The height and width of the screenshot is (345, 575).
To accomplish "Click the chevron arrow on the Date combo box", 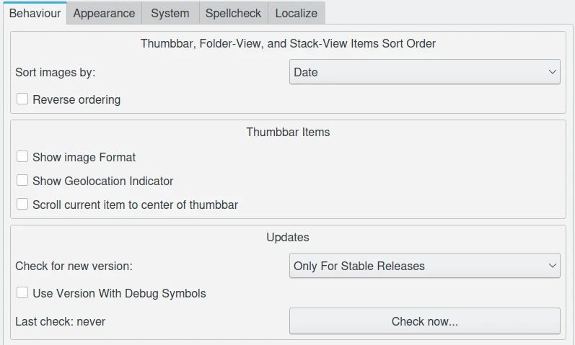I will point(552,72).
